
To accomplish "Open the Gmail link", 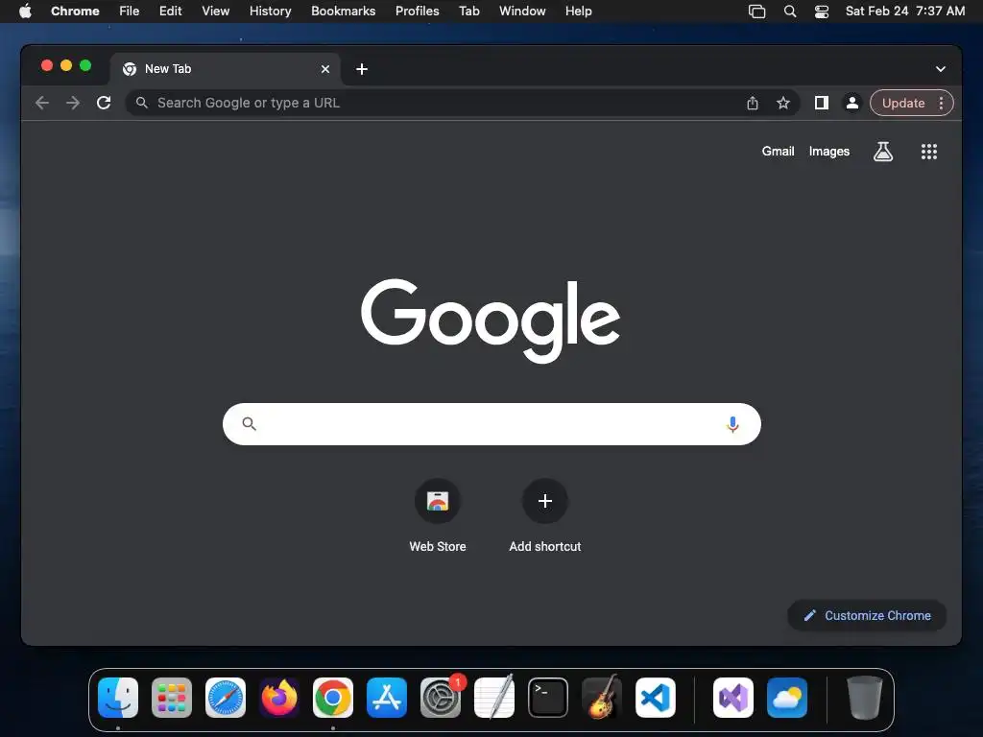I will point(778,151).
